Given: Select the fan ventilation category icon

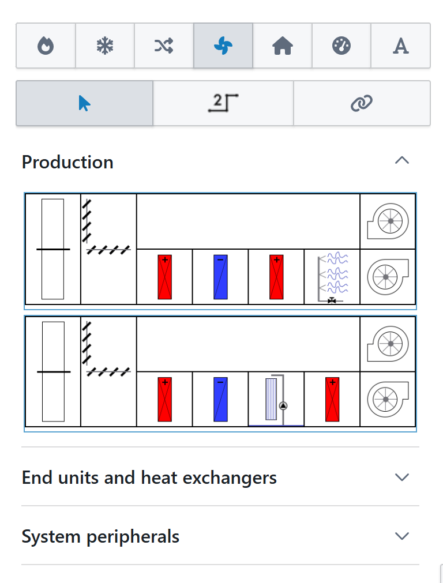Looking at the screenshot, I should pos(223,46).
